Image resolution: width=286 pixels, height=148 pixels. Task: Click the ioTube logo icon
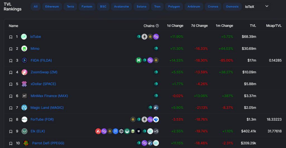click(24, 37)
